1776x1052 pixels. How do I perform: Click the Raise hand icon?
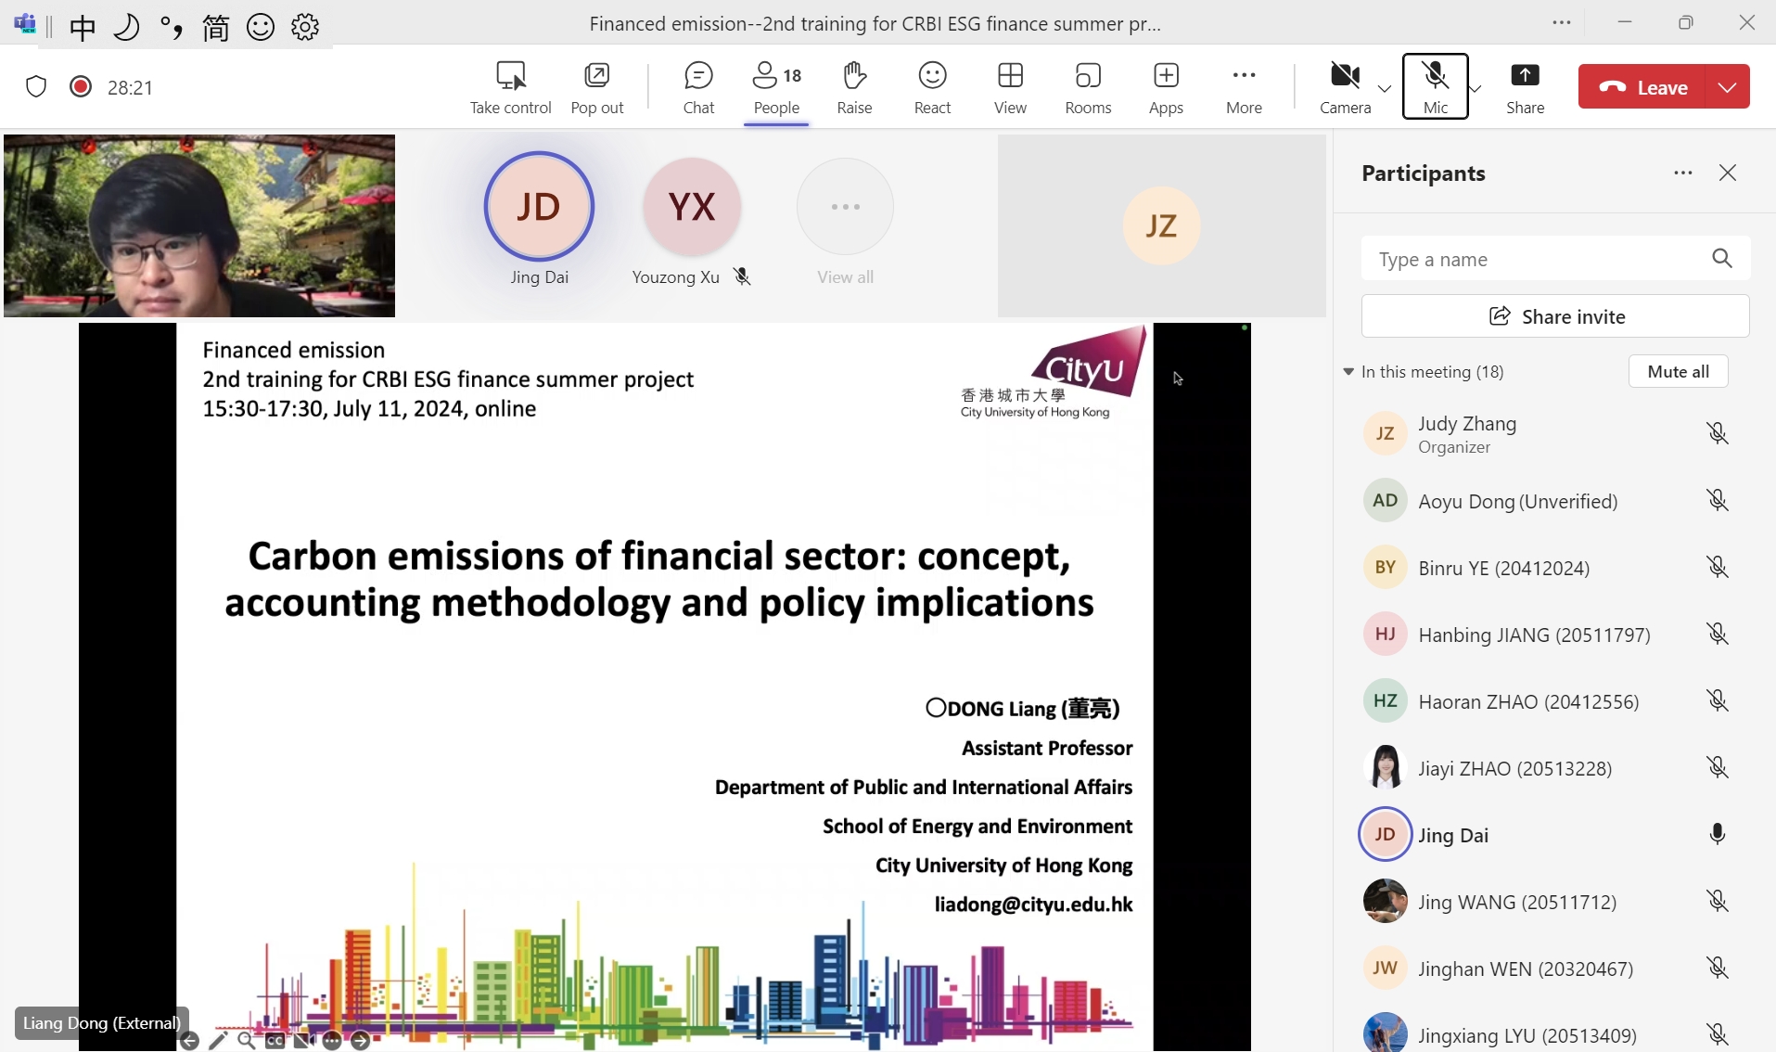pos(853,87)
